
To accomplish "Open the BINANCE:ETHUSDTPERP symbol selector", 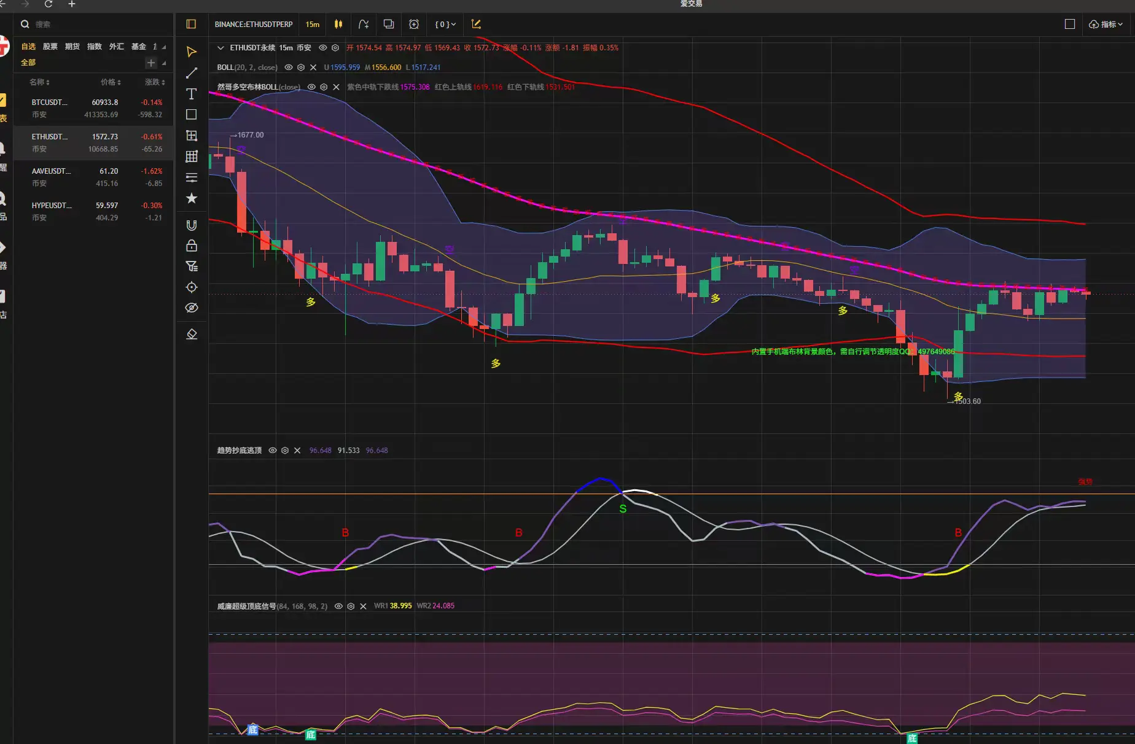I will pyautogui.click(x=254, y=25).
